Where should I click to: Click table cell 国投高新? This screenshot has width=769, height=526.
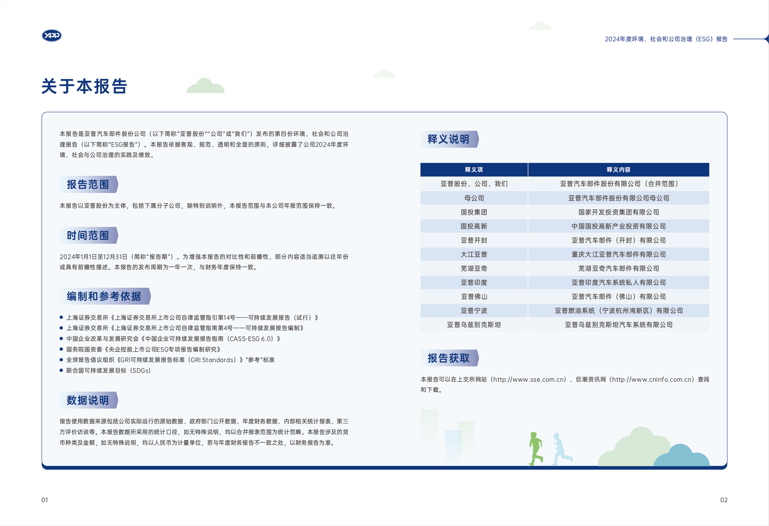coord(474,226)
